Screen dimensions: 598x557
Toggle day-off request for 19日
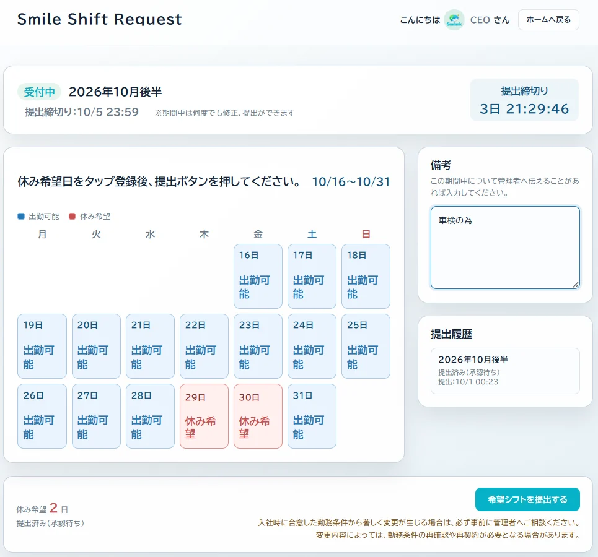[x=42, y=347]
